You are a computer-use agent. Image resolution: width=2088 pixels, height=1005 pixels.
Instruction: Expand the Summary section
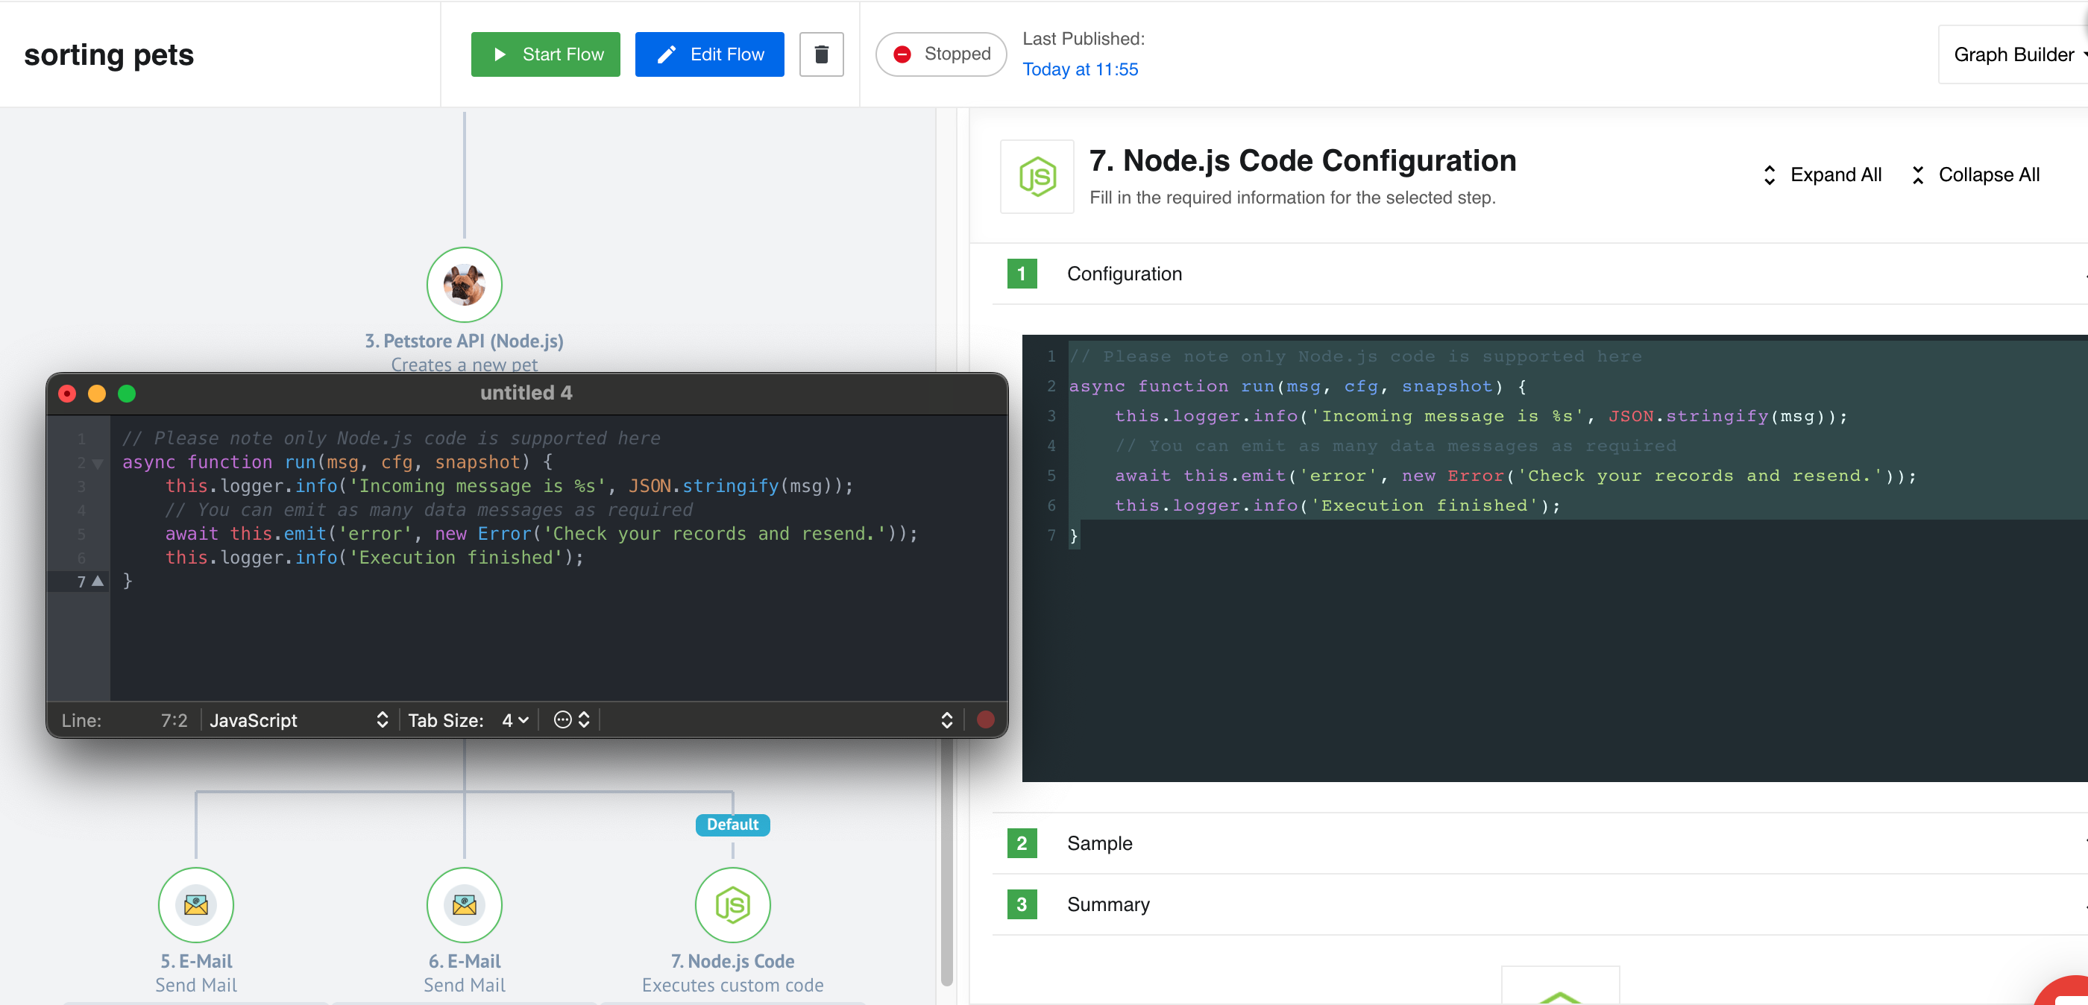click(1540, 904)
